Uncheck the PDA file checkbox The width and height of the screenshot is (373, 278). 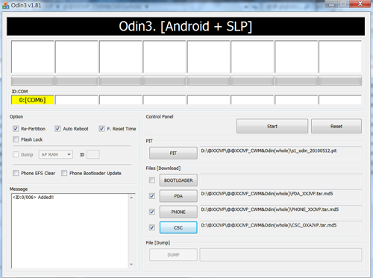point(152,196)
